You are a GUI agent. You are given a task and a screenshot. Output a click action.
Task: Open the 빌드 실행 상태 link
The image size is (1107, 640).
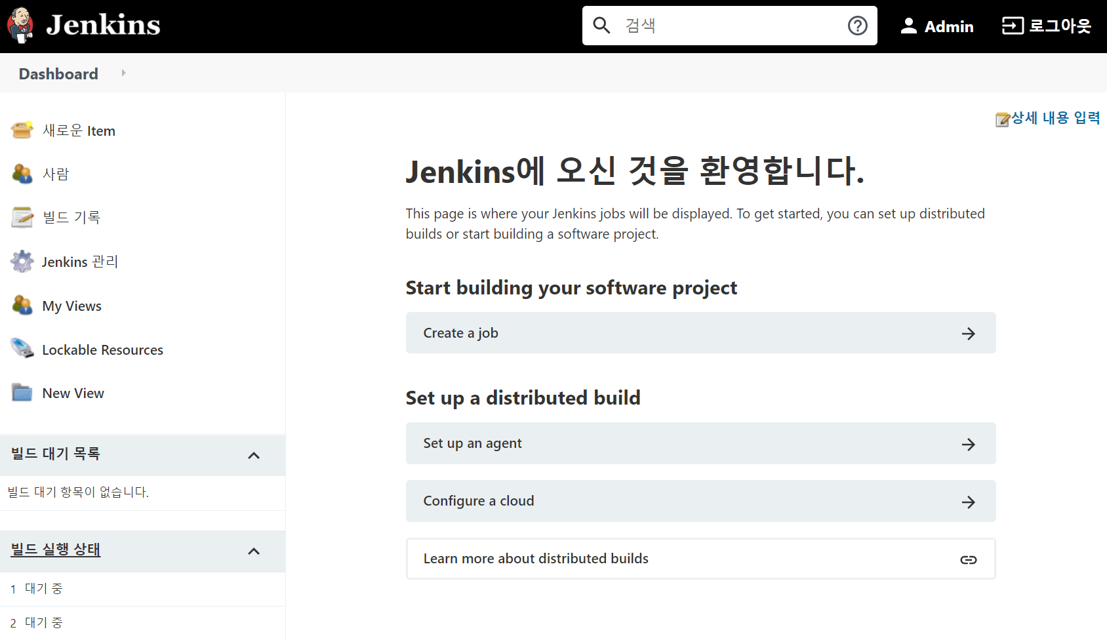(55, 549)
